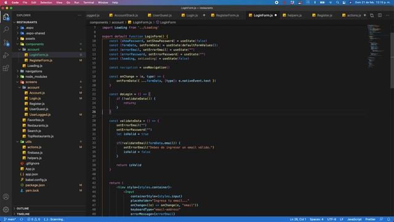Open the Apple menu
Image resolution: width=394 pixels, height=222 pixels.
tap(6, 2)
